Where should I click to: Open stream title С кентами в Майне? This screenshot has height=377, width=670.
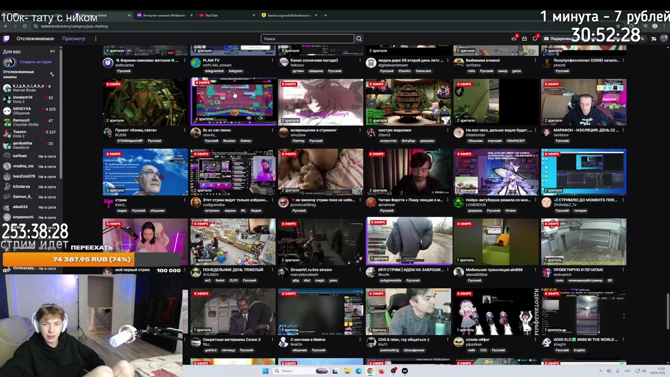click(308, 339)
